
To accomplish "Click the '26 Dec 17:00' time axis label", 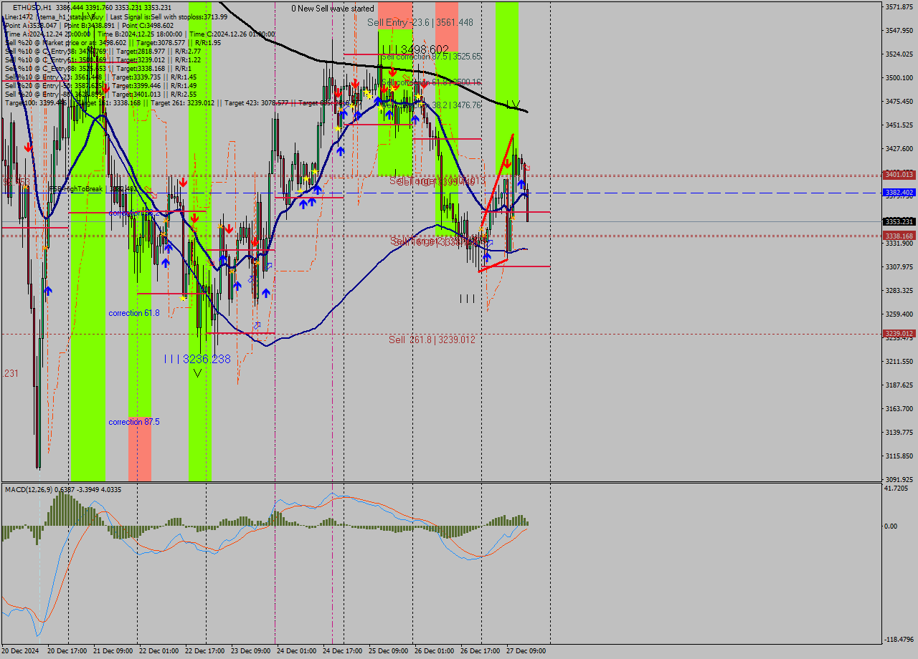I will pos(480,651).
